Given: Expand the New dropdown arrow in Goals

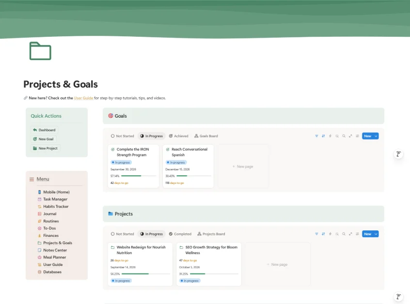Looking at the screenshot, I should pos(376,136).
